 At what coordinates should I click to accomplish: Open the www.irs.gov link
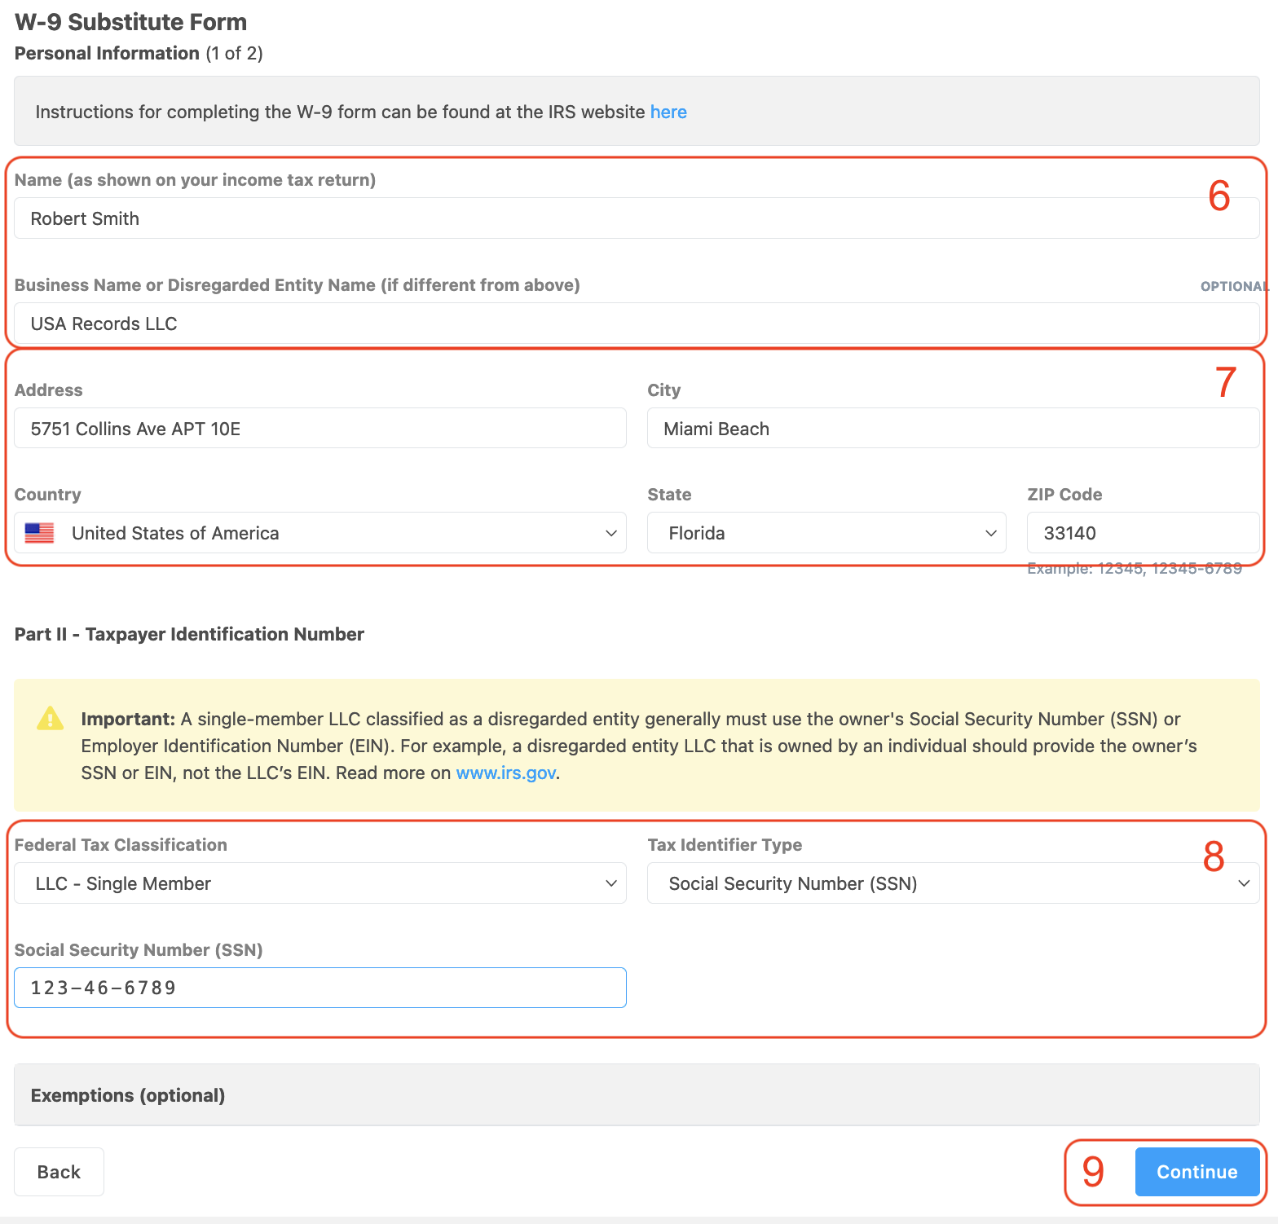coord(505,773)
